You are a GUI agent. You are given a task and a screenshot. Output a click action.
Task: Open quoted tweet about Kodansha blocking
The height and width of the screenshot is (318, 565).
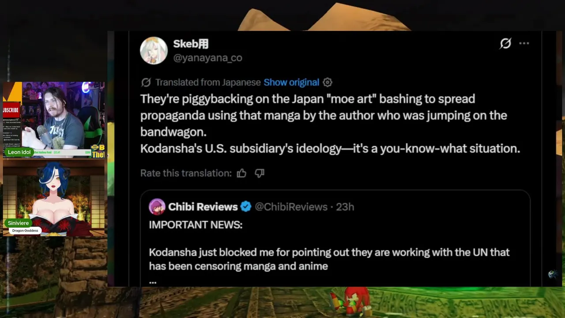pos(335,238)
